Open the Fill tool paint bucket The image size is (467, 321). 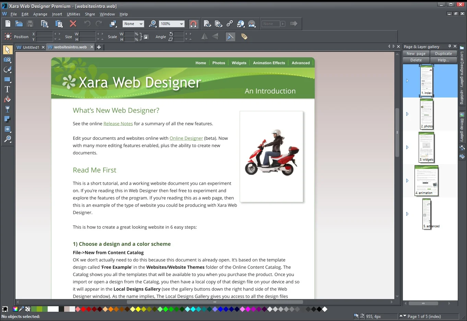[7, 99]
